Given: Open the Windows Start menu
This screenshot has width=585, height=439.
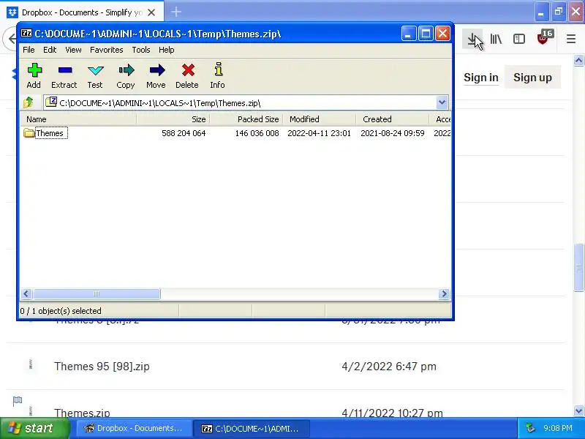Looking at the screenshot, I should (34, 428).
